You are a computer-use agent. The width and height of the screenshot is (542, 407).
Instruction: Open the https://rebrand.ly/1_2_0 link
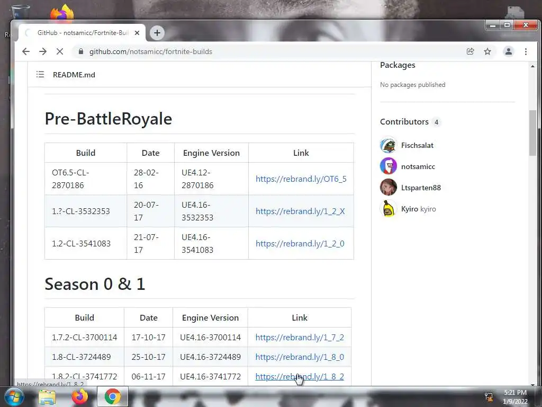(300, 244)
